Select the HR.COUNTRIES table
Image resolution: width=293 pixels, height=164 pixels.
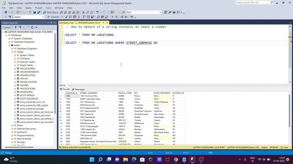tap(27, 69)
